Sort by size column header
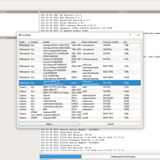 [132, 42]
